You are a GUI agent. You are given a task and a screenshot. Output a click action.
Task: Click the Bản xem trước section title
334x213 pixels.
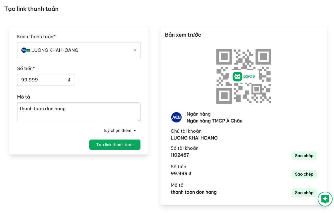[x=183, y=35]
